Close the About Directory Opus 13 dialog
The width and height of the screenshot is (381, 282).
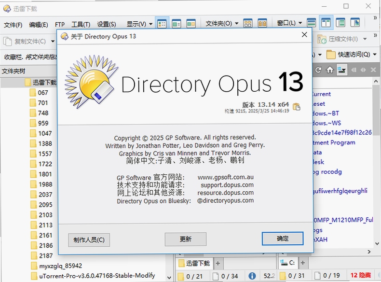[x=304, y=35]
